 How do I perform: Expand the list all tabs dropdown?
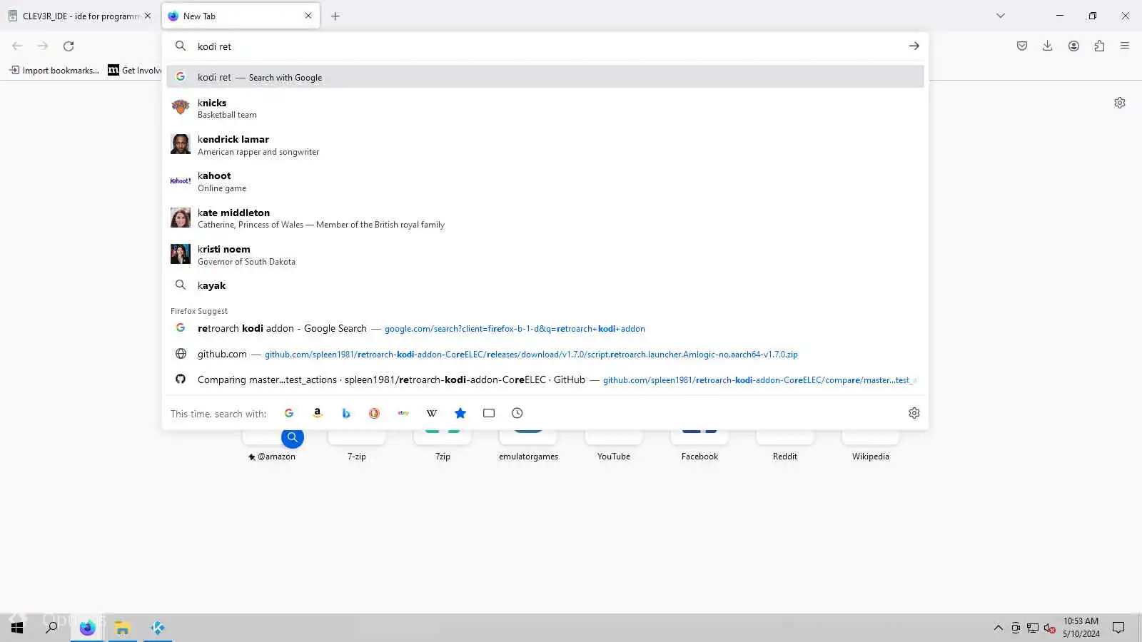pos(1001,16)
